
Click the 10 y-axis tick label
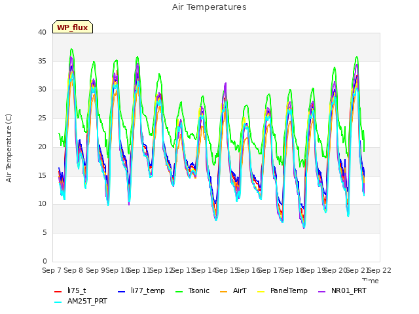point(42,204)
